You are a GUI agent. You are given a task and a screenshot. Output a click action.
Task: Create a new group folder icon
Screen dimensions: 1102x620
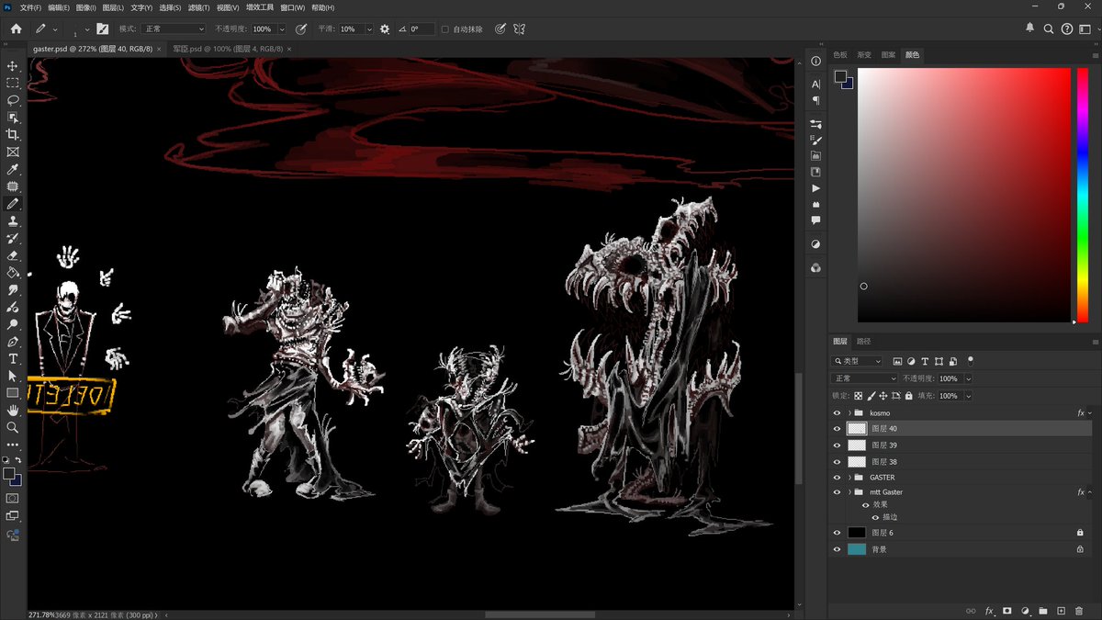1043,611
